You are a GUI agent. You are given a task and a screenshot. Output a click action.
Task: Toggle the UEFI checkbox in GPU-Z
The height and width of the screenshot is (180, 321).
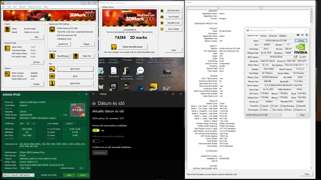coord(300,57)
